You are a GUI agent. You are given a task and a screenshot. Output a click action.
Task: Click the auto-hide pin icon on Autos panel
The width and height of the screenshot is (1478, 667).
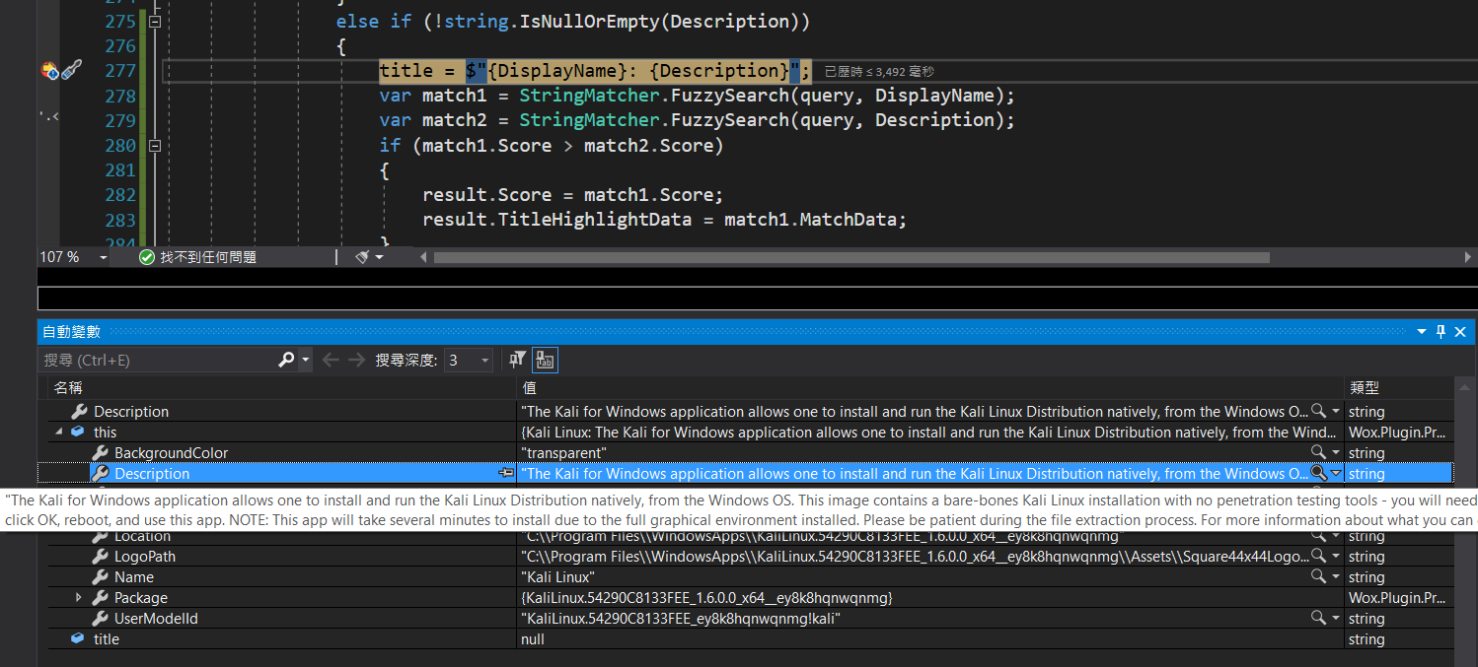[1441, 332]
